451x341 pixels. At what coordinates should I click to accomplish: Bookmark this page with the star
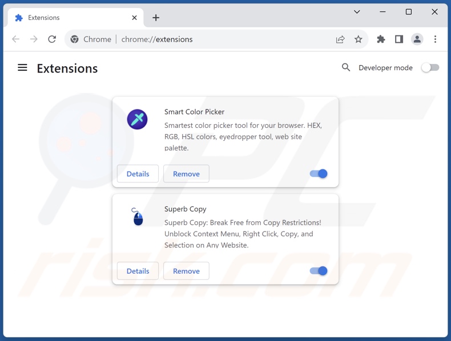coord(358,39)
